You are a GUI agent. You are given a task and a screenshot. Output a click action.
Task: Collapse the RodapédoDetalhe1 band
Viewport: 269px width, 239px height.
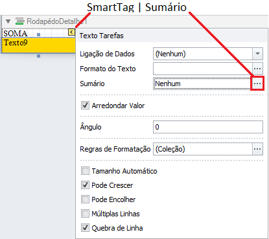pos(8,21)
